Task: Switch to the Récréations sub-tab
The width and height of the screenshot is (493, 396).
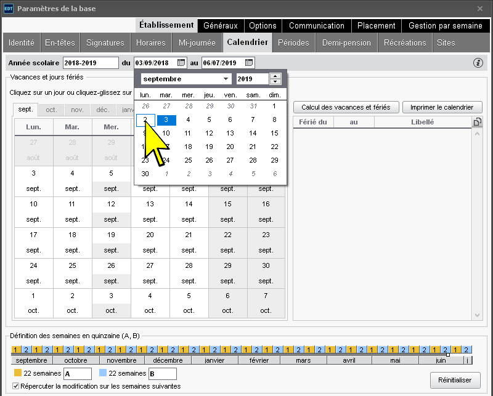Action: point(405,42)
